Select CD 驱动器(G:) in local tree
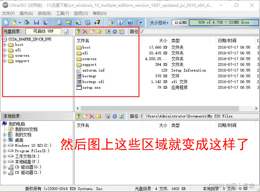Image resolution: width=260 pixels, height=192 pixels. (28, 167)
